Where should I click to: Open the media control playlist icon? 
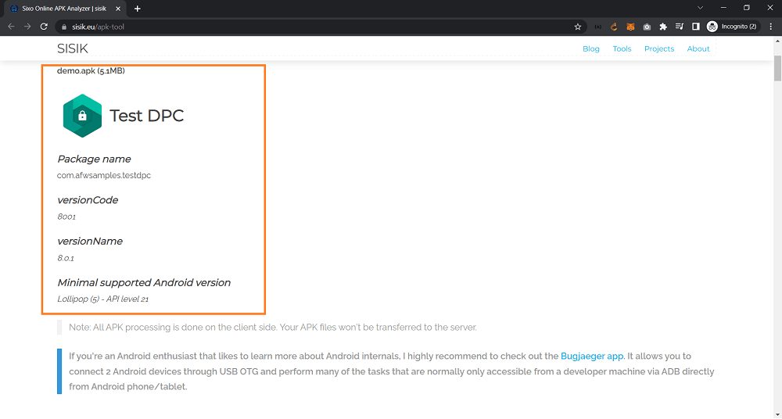click(x=680, y=27)
